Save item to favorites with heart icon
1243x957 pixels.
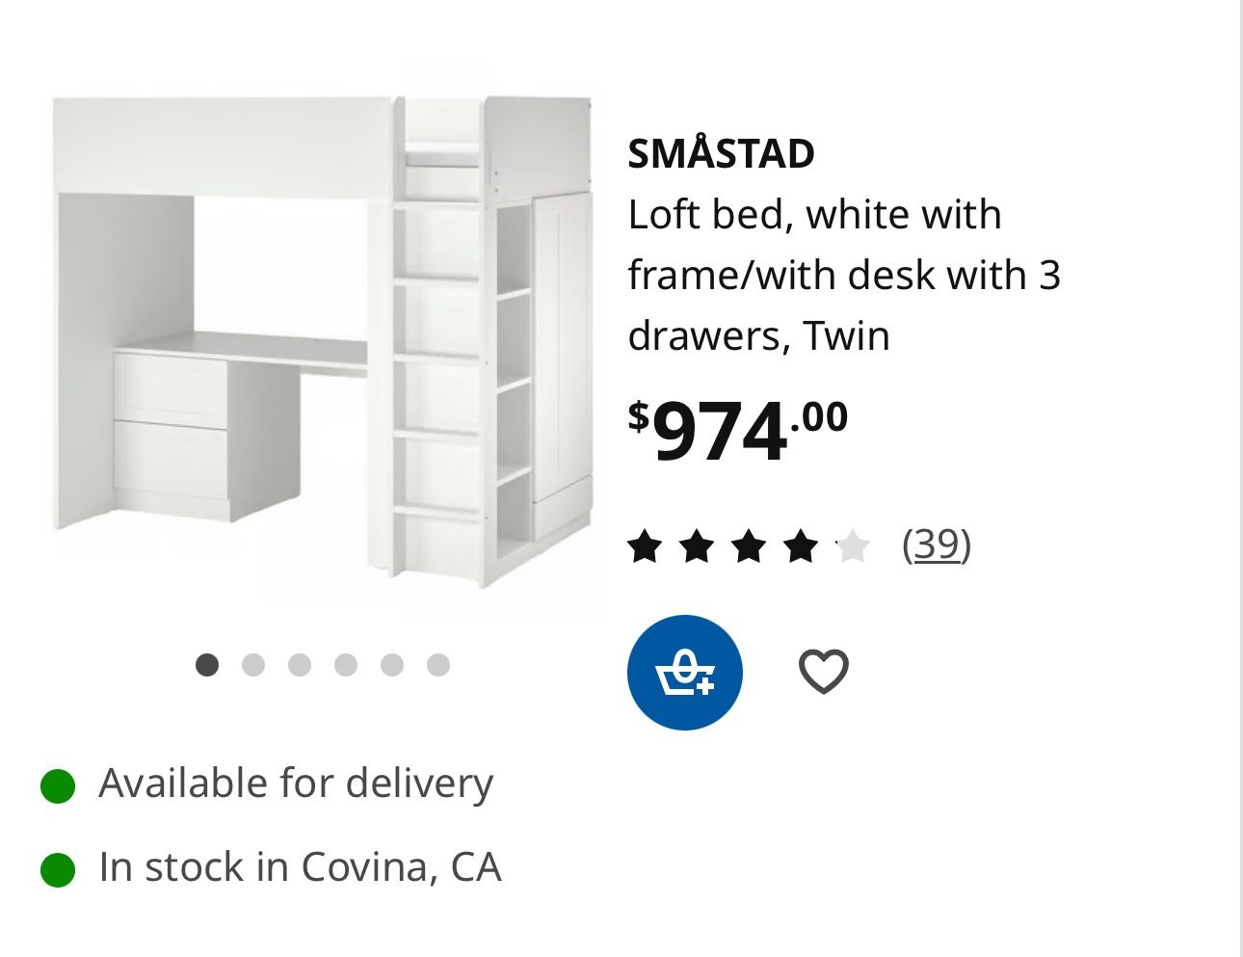(823, 671)
